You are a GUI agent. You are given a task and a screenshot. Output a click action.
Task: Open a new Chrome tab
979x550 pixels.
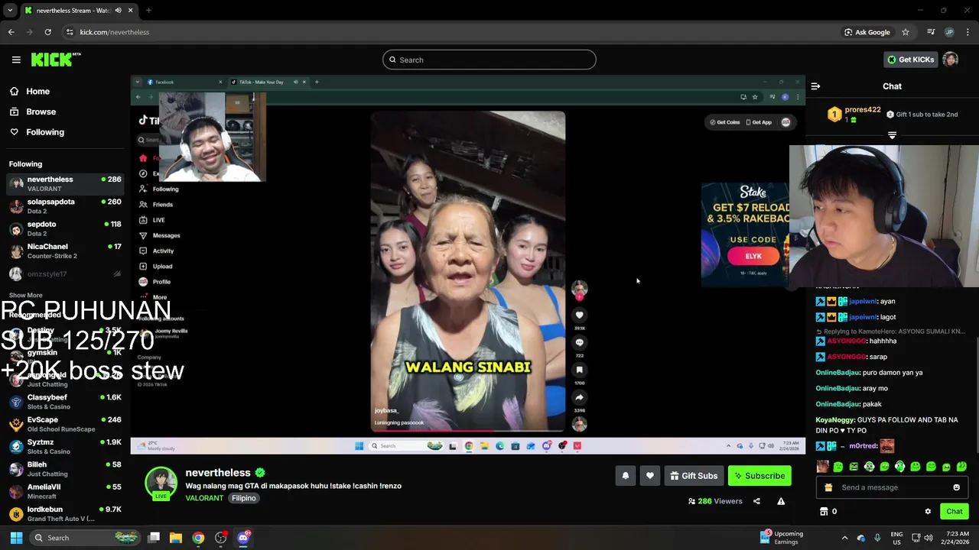(x=148, y=11)
